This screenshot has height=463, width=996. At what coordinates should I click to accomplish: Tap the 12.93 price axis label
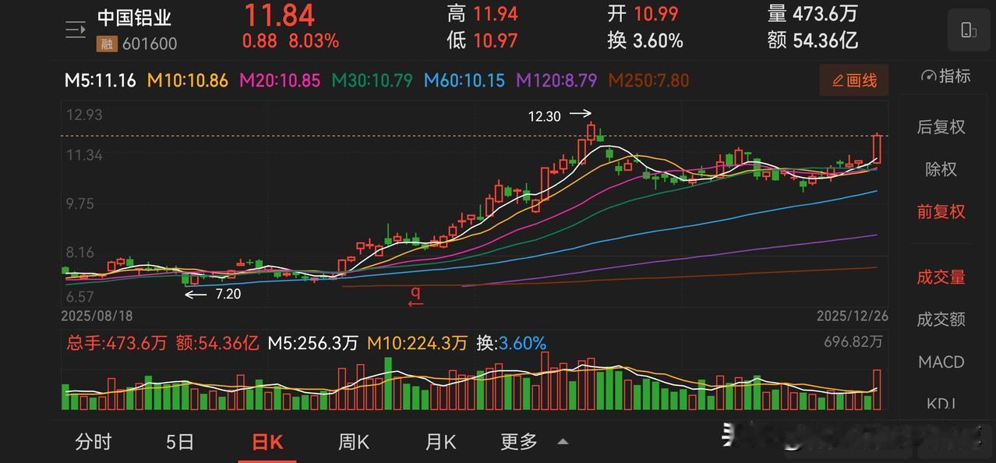85,115
